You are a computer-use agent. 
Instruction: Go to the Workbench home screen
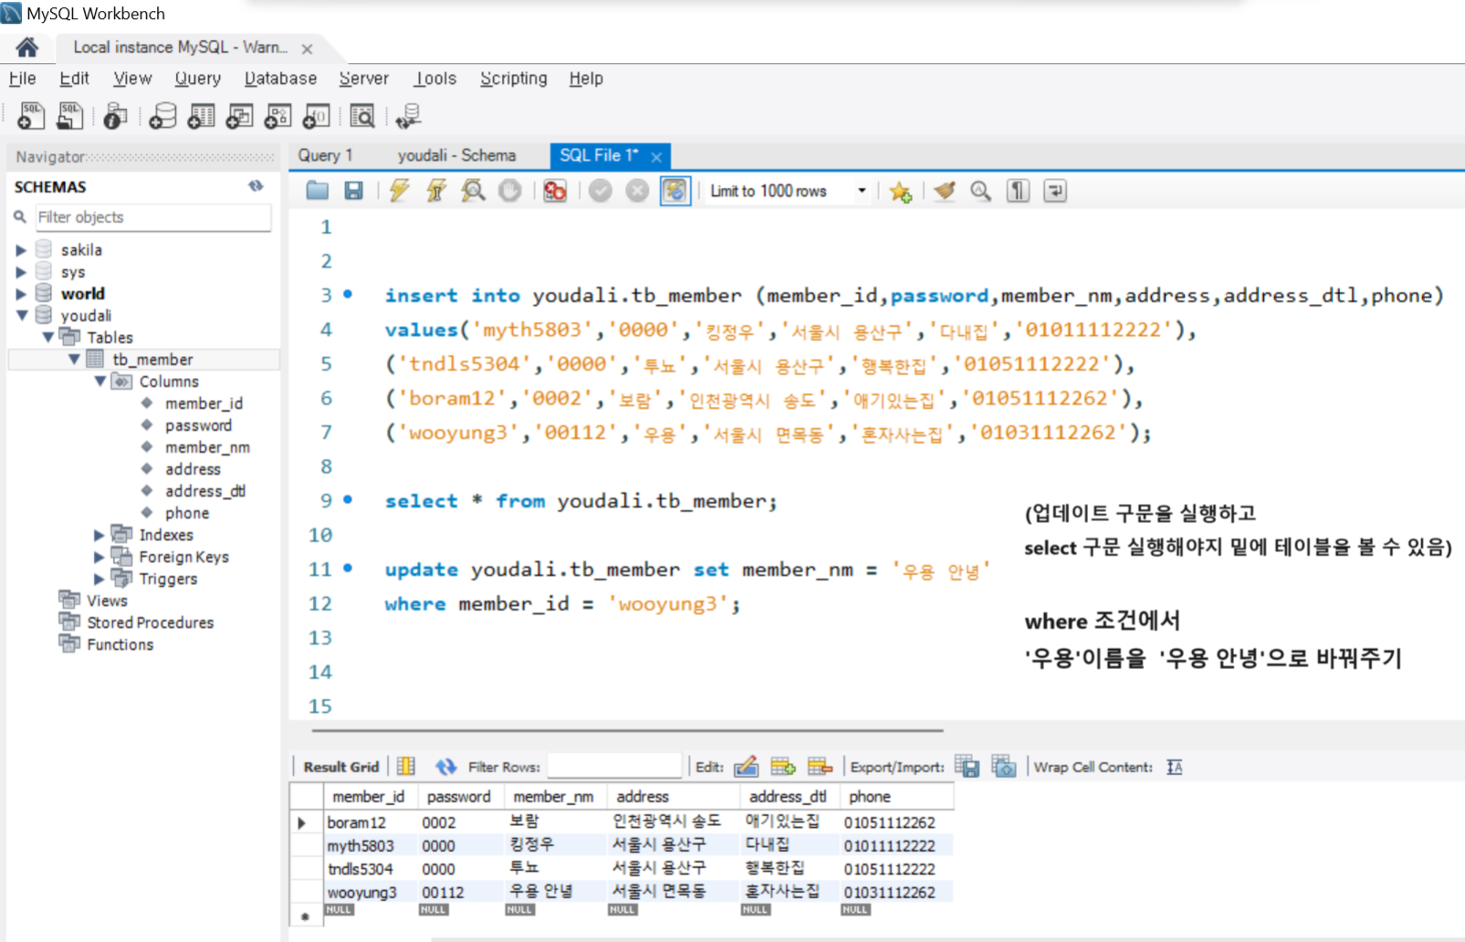point(27,47)
